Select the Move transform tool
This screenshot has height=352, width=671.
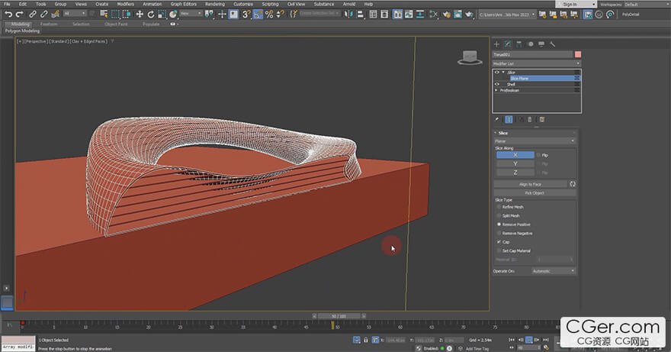click(x=140, y=14)
